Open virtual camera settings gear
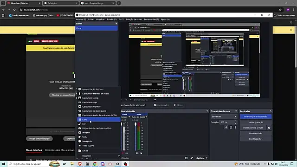This screenshot has height=167, width=297. [x=269, y=128]
